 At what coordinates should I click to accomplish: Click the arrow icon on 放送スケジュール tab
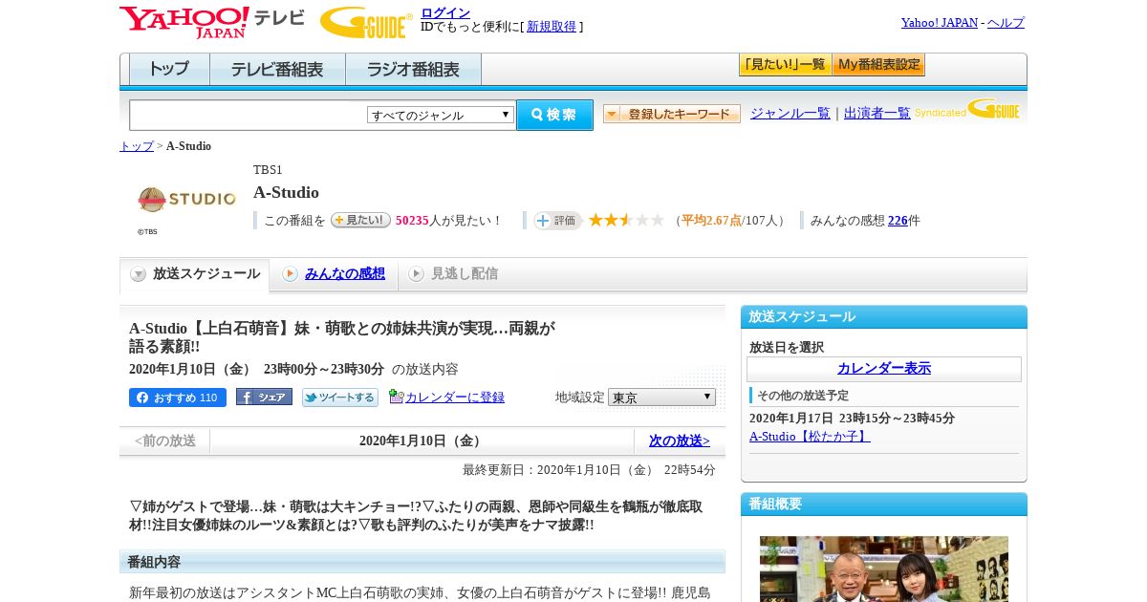click(x=139, y=274)
